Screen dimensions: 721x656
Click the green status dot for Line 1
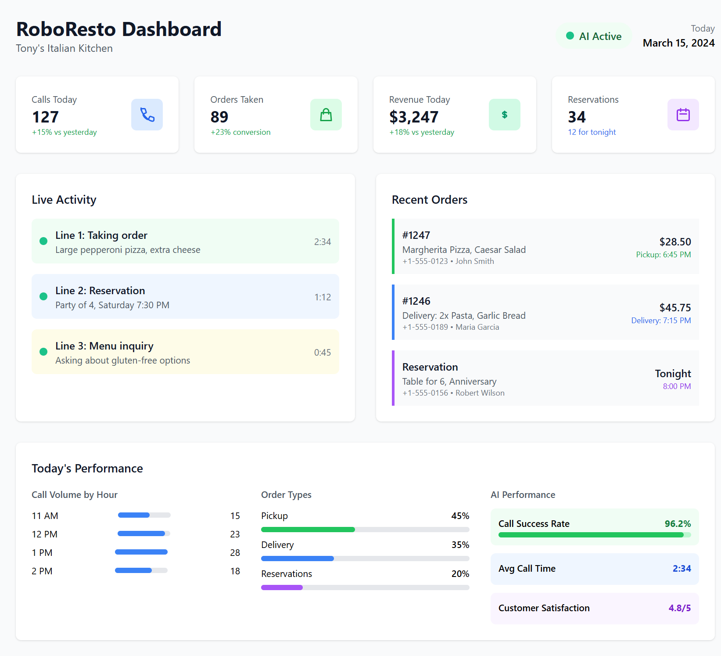pyautogui.click(x=43, y=241)
